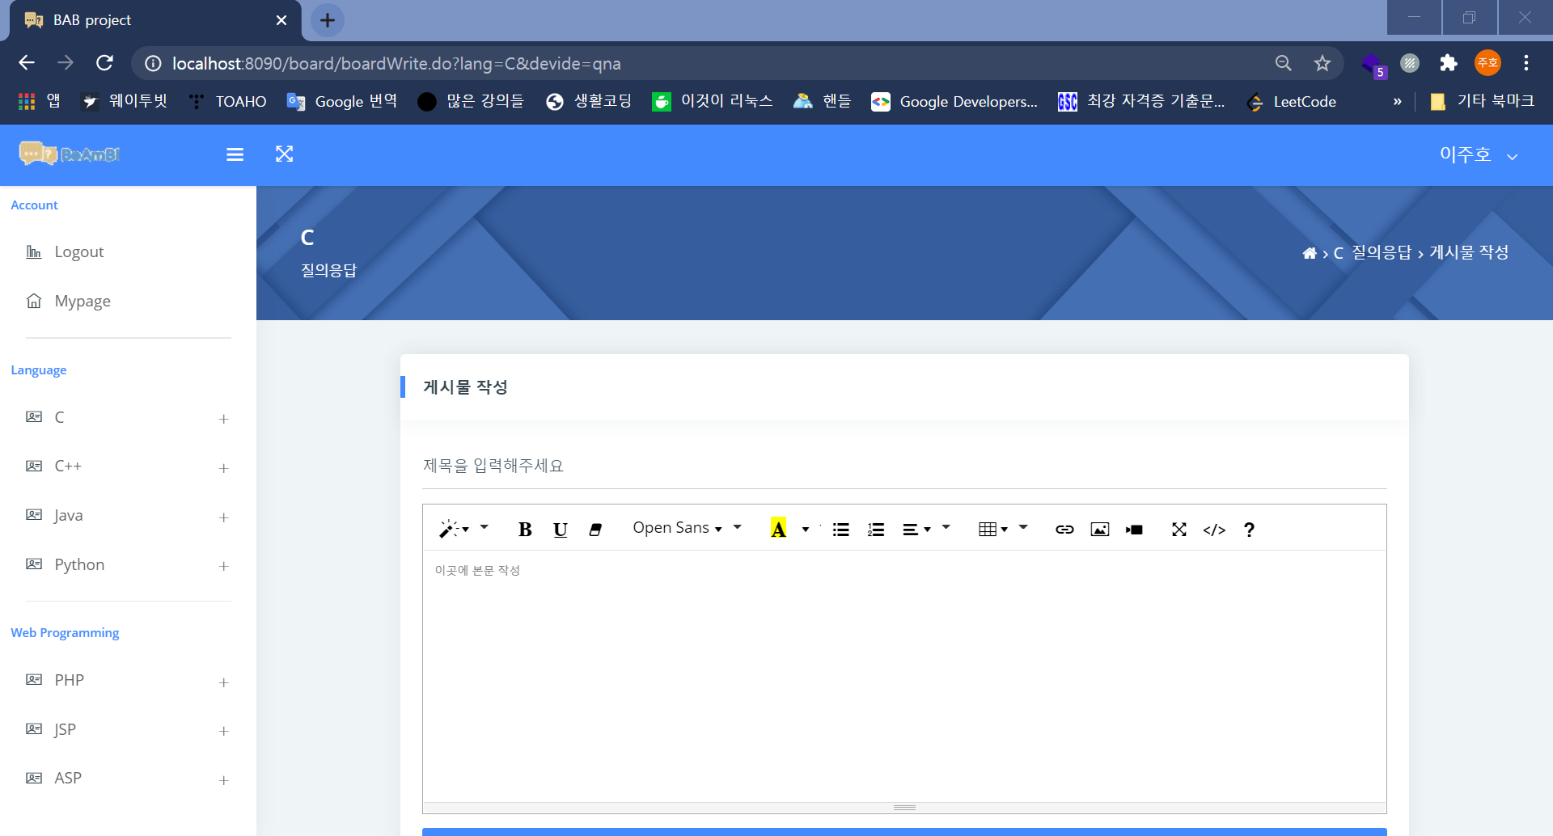1553x836 pixels.
Task: Insert a hyperlink using the link icon
Action: click(x=1064, y=529)
